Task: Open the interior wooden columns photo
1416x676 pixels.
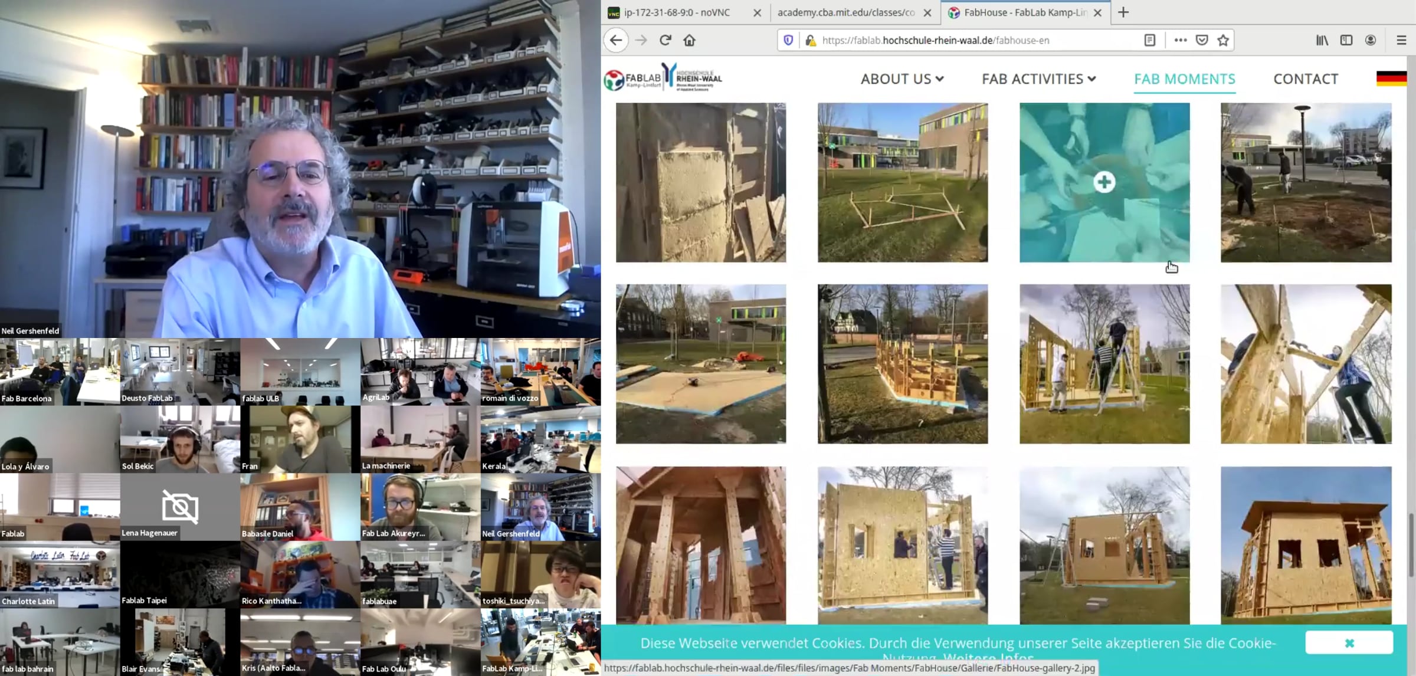Action: (701, 545)
